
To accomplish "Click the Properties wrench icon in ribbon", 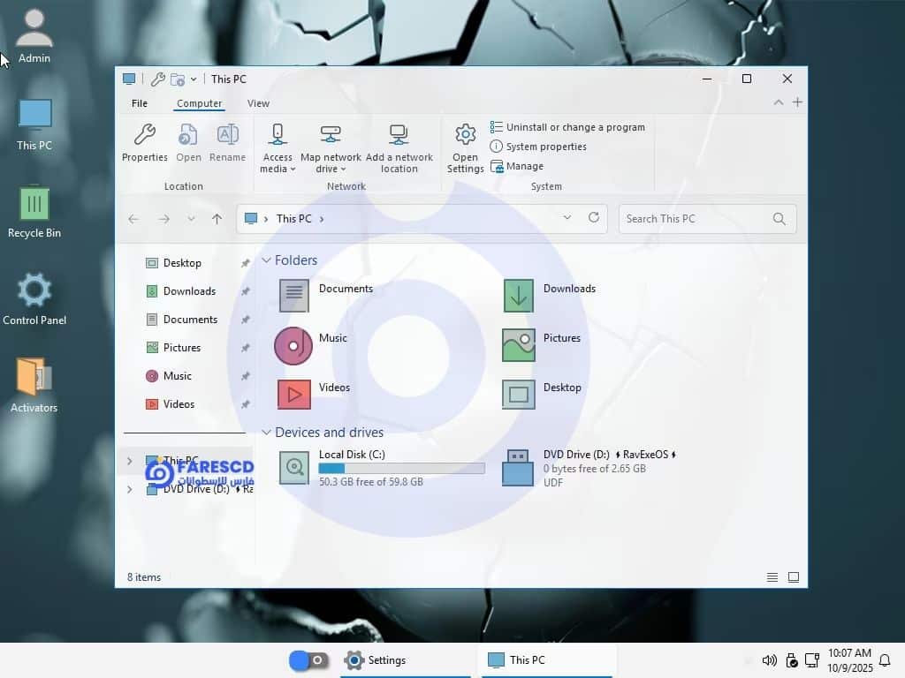I will [144, 135].
